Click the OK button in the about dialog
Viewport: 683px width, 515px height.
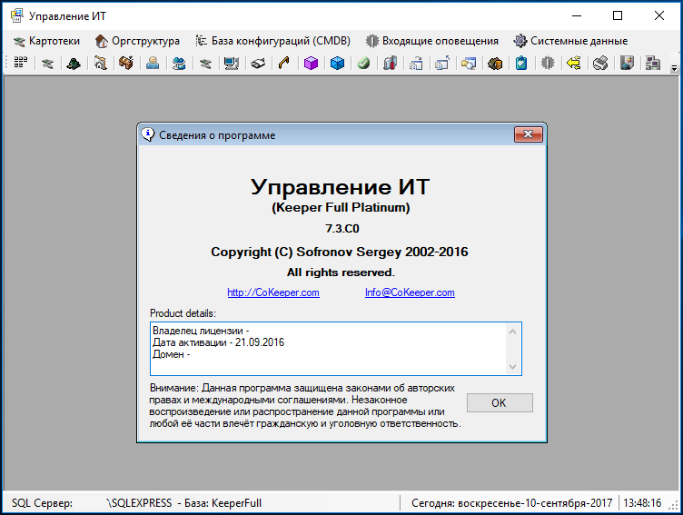tap(500, 403)
